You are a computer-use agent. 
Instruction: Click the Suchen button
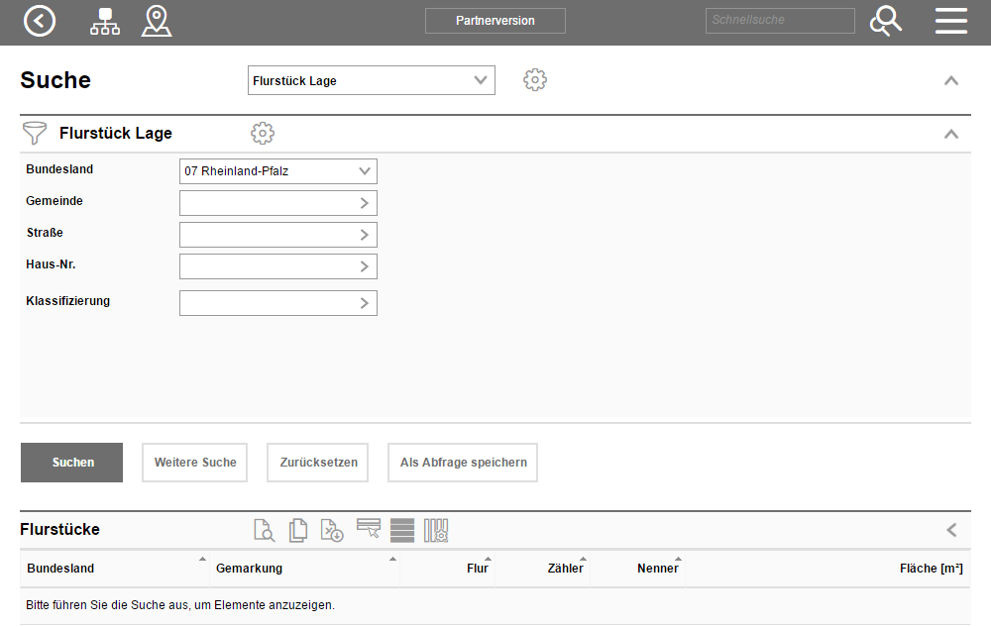point(72,463)
